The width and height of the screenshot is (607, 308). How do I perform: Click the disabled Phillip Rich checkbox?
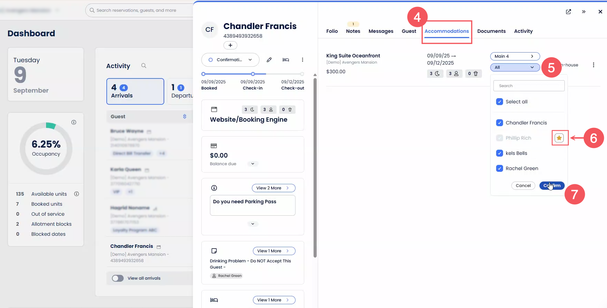tap(500, 138)
